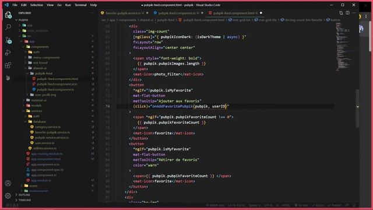Image resolution: width=373 pixels, height=210 pixels.
Task: Open the Source Control view
Action: pos(8,40)
